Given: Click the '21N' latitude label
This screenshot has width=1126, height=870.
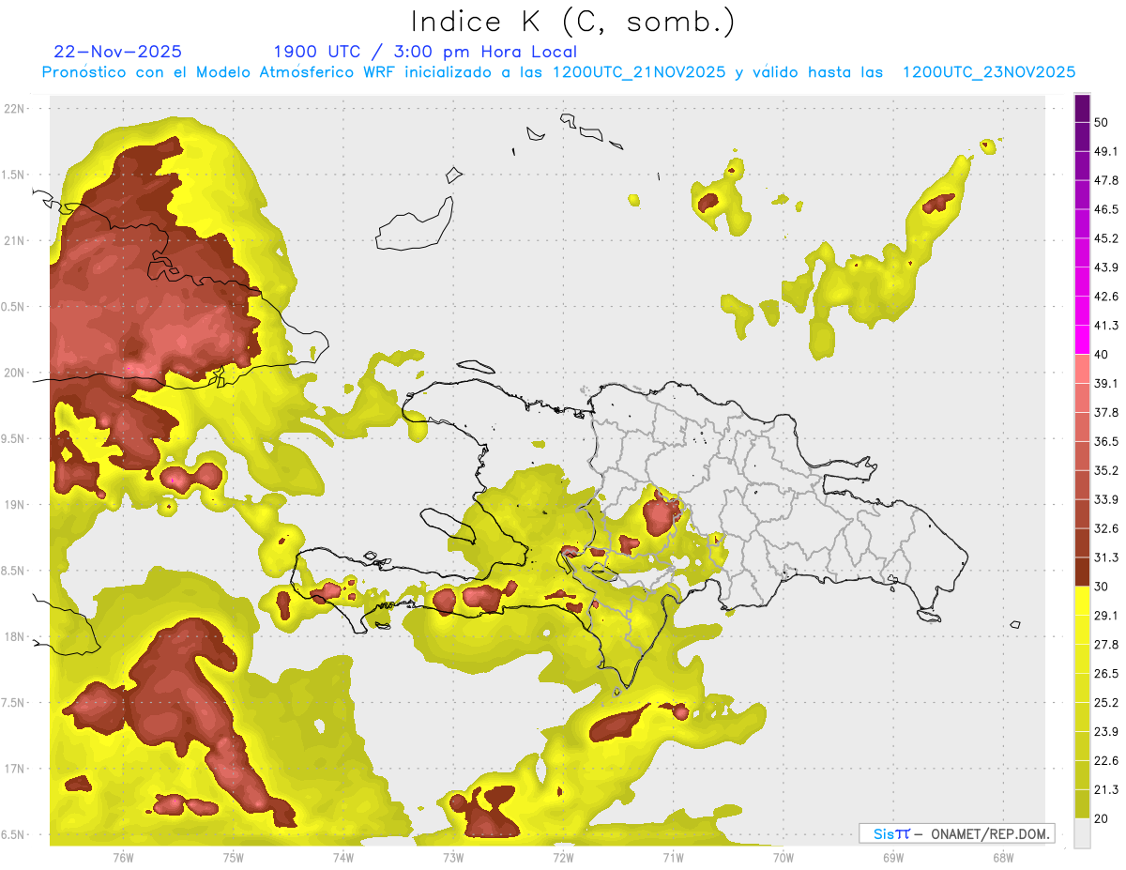Looking at the screenshot, I should tap(16, 240).
